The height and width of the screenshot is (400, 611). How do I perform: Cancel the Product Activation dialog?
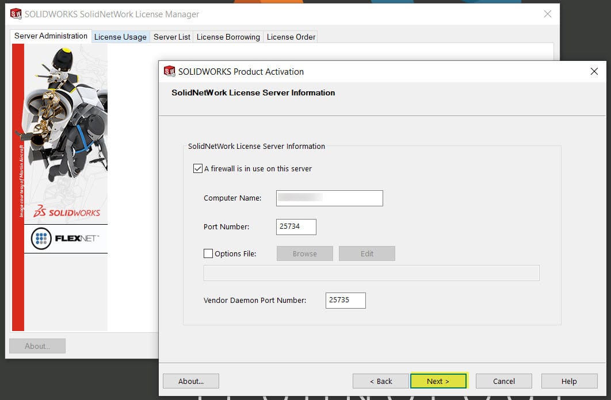(x=504, y=381)
